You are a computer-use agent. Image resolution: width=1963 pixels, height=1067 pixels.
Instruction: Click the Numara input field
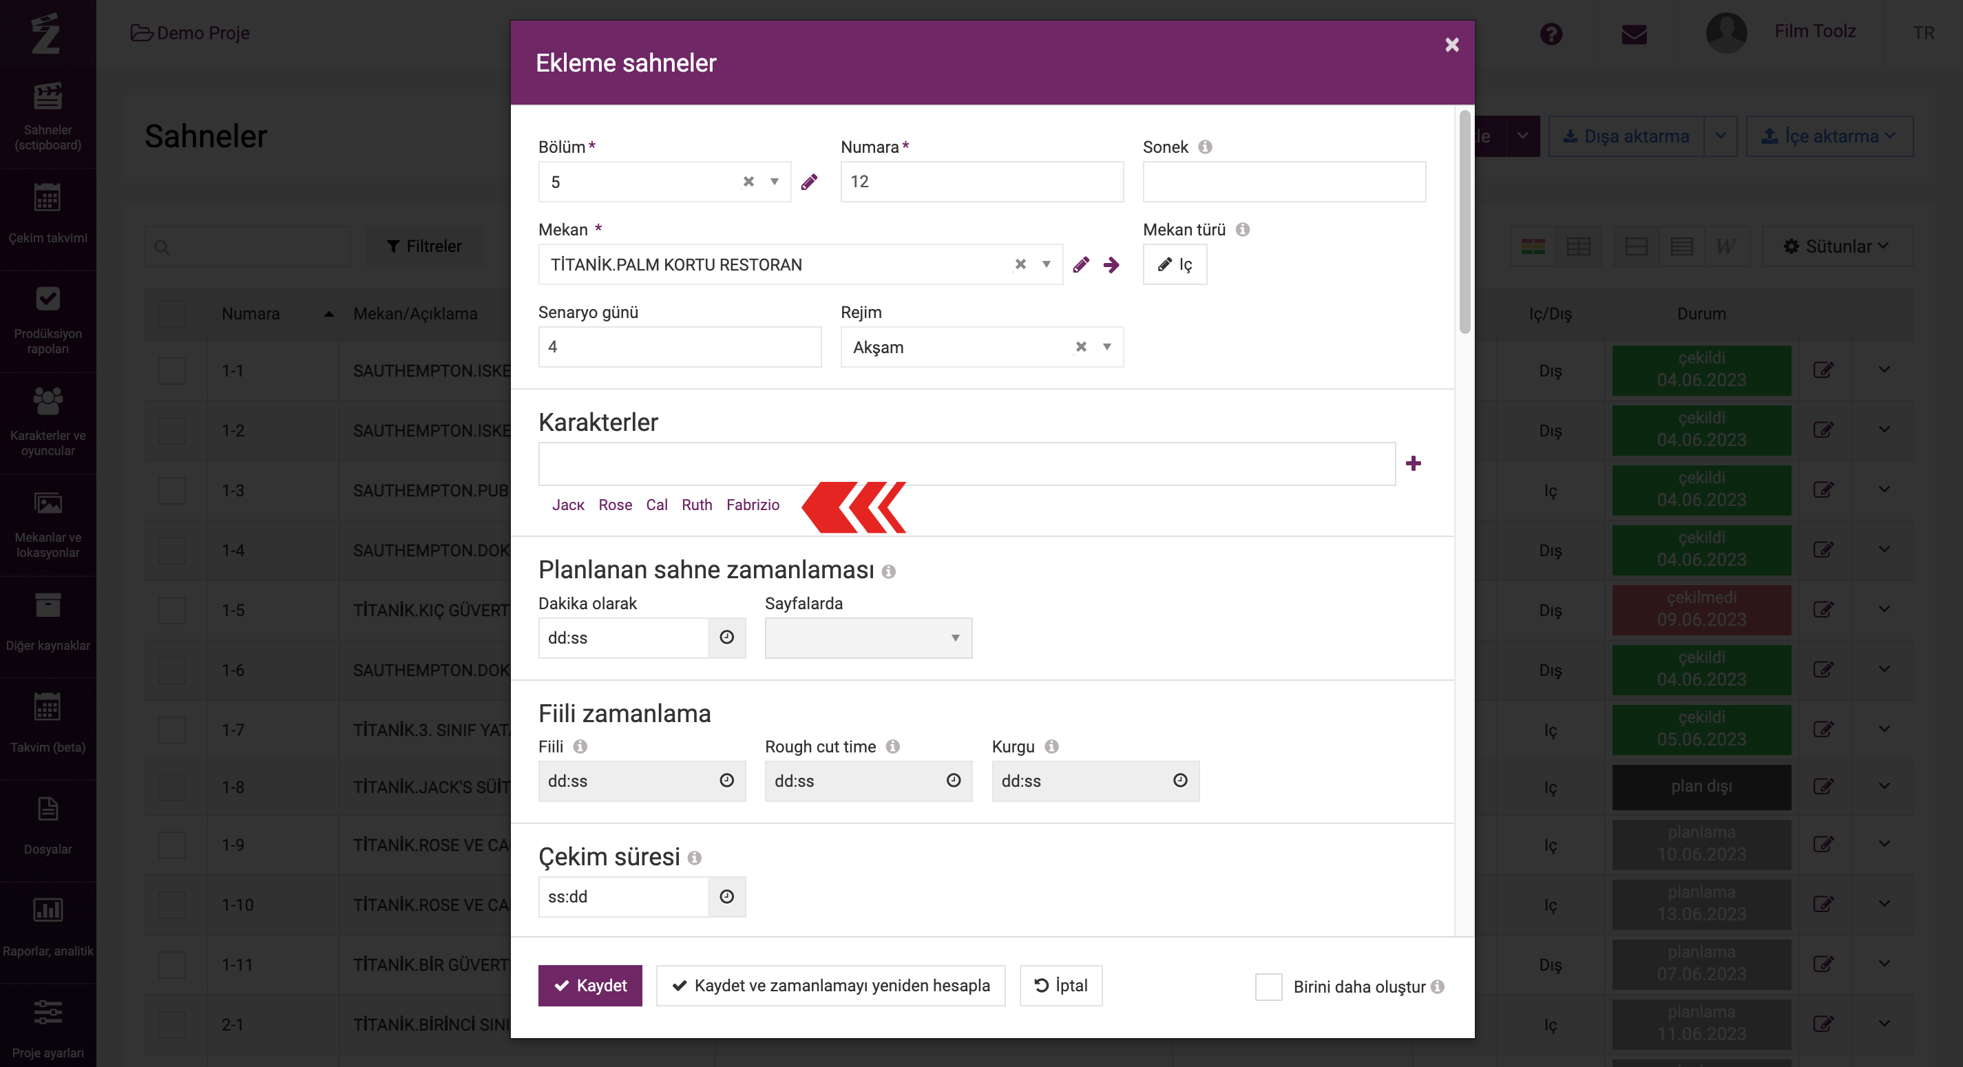(982, 182)
